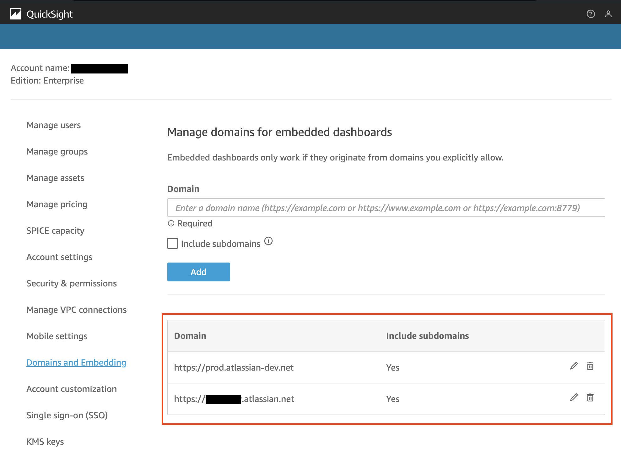Click the Add domain button
The height and width of the screenshot is (456, 621).
[199, 272]
